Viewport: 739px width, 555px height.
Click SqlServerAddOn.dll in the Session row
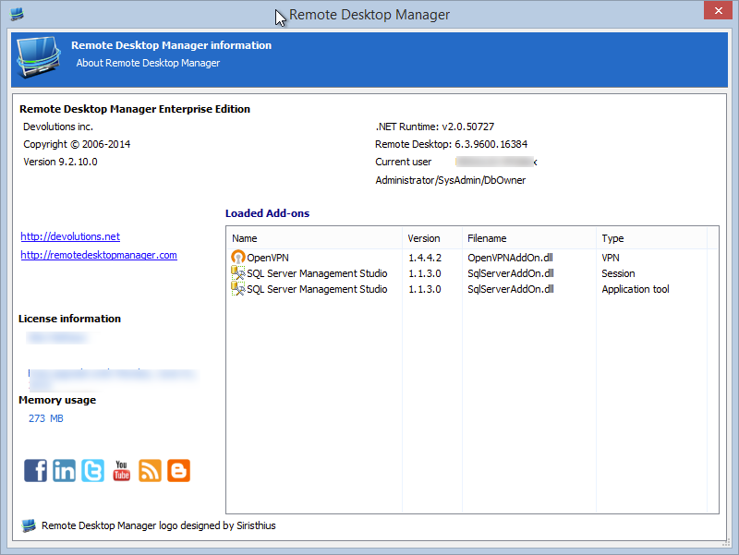click(x=511, y=273)
